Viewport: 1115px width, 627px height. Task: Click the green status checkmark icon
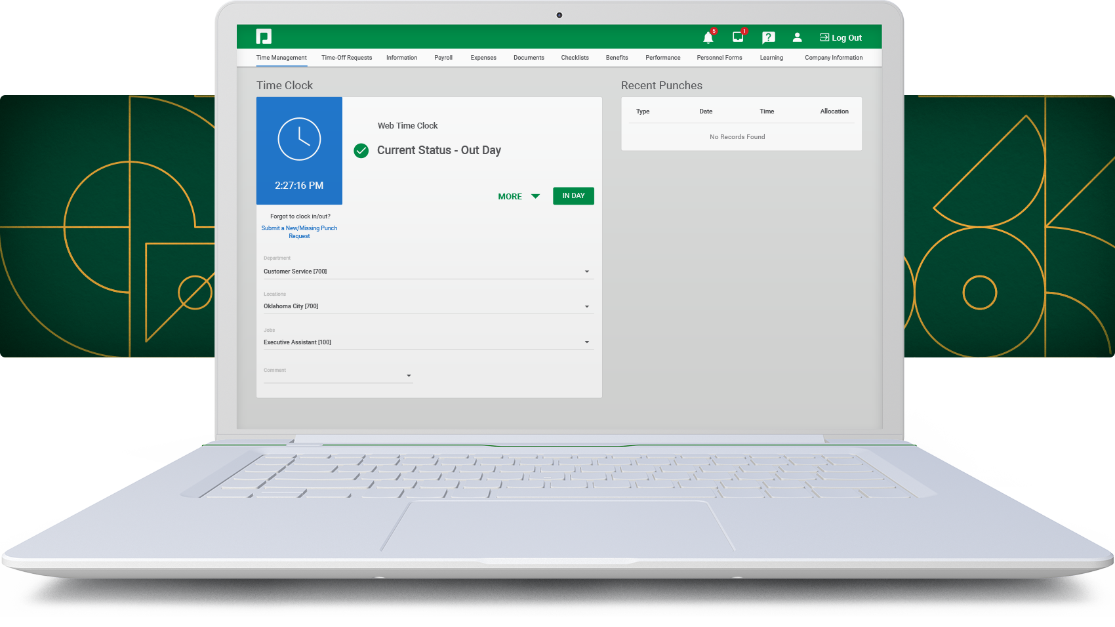[361, 151]
